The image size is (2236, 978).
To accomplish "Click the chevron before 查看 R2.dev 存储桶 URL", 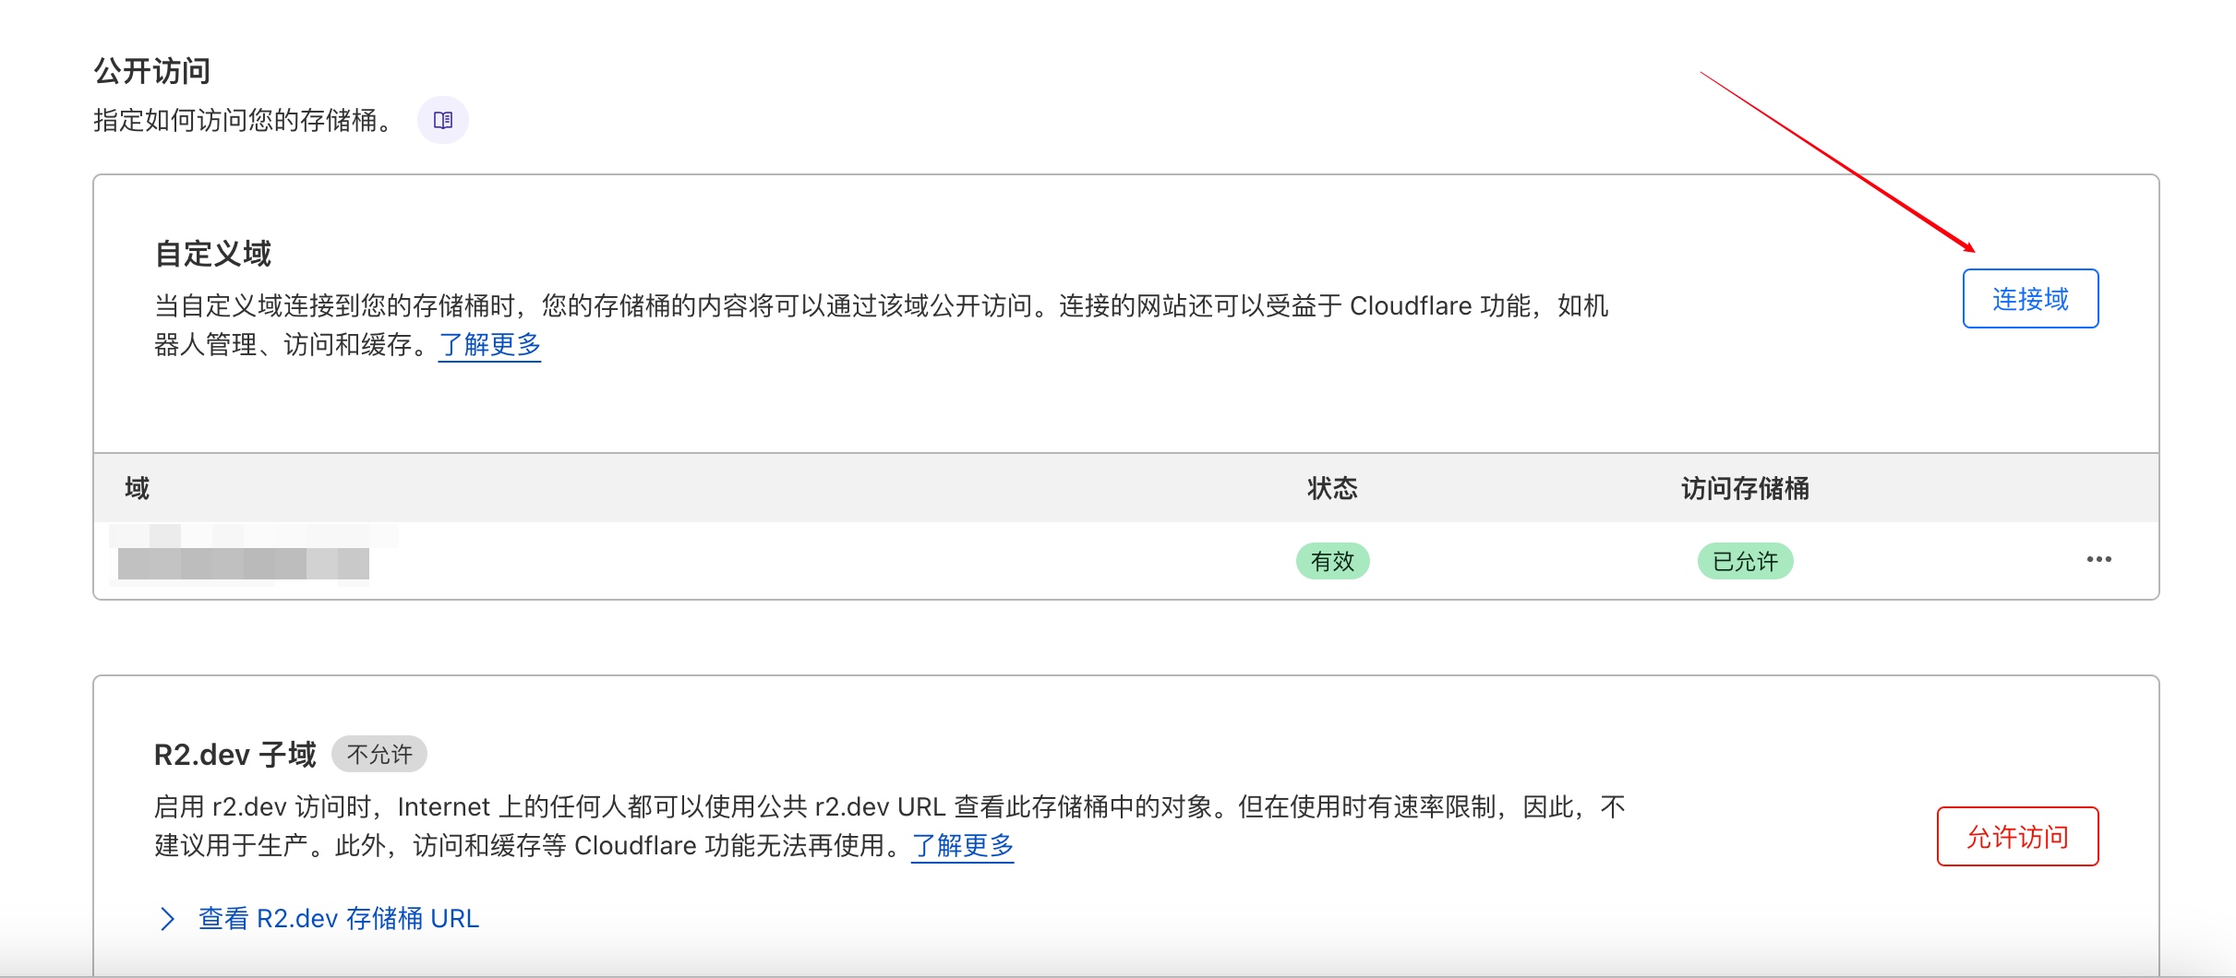I will tap(167, 918).
